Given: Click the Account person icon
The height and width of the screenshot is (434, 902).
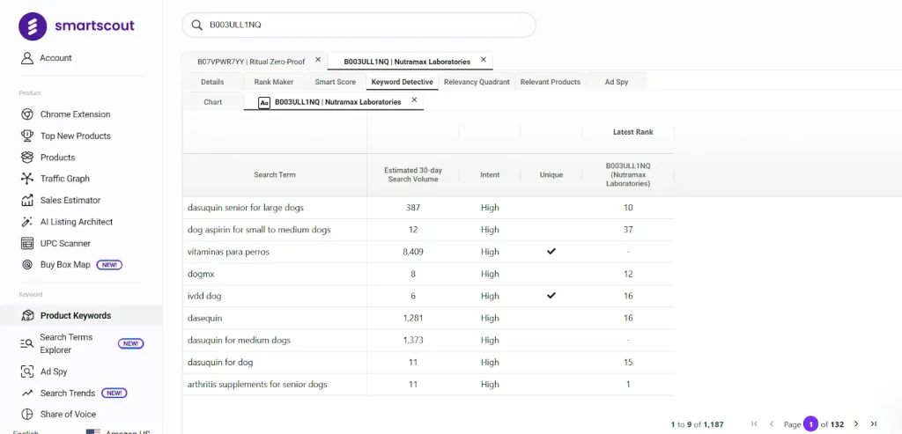Looking at the screenshot, I should pyautogui.click(x=26, y=58).
